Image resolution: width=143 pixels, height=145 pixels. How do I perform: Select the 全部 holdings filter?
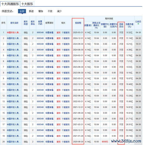pos(22,11)
